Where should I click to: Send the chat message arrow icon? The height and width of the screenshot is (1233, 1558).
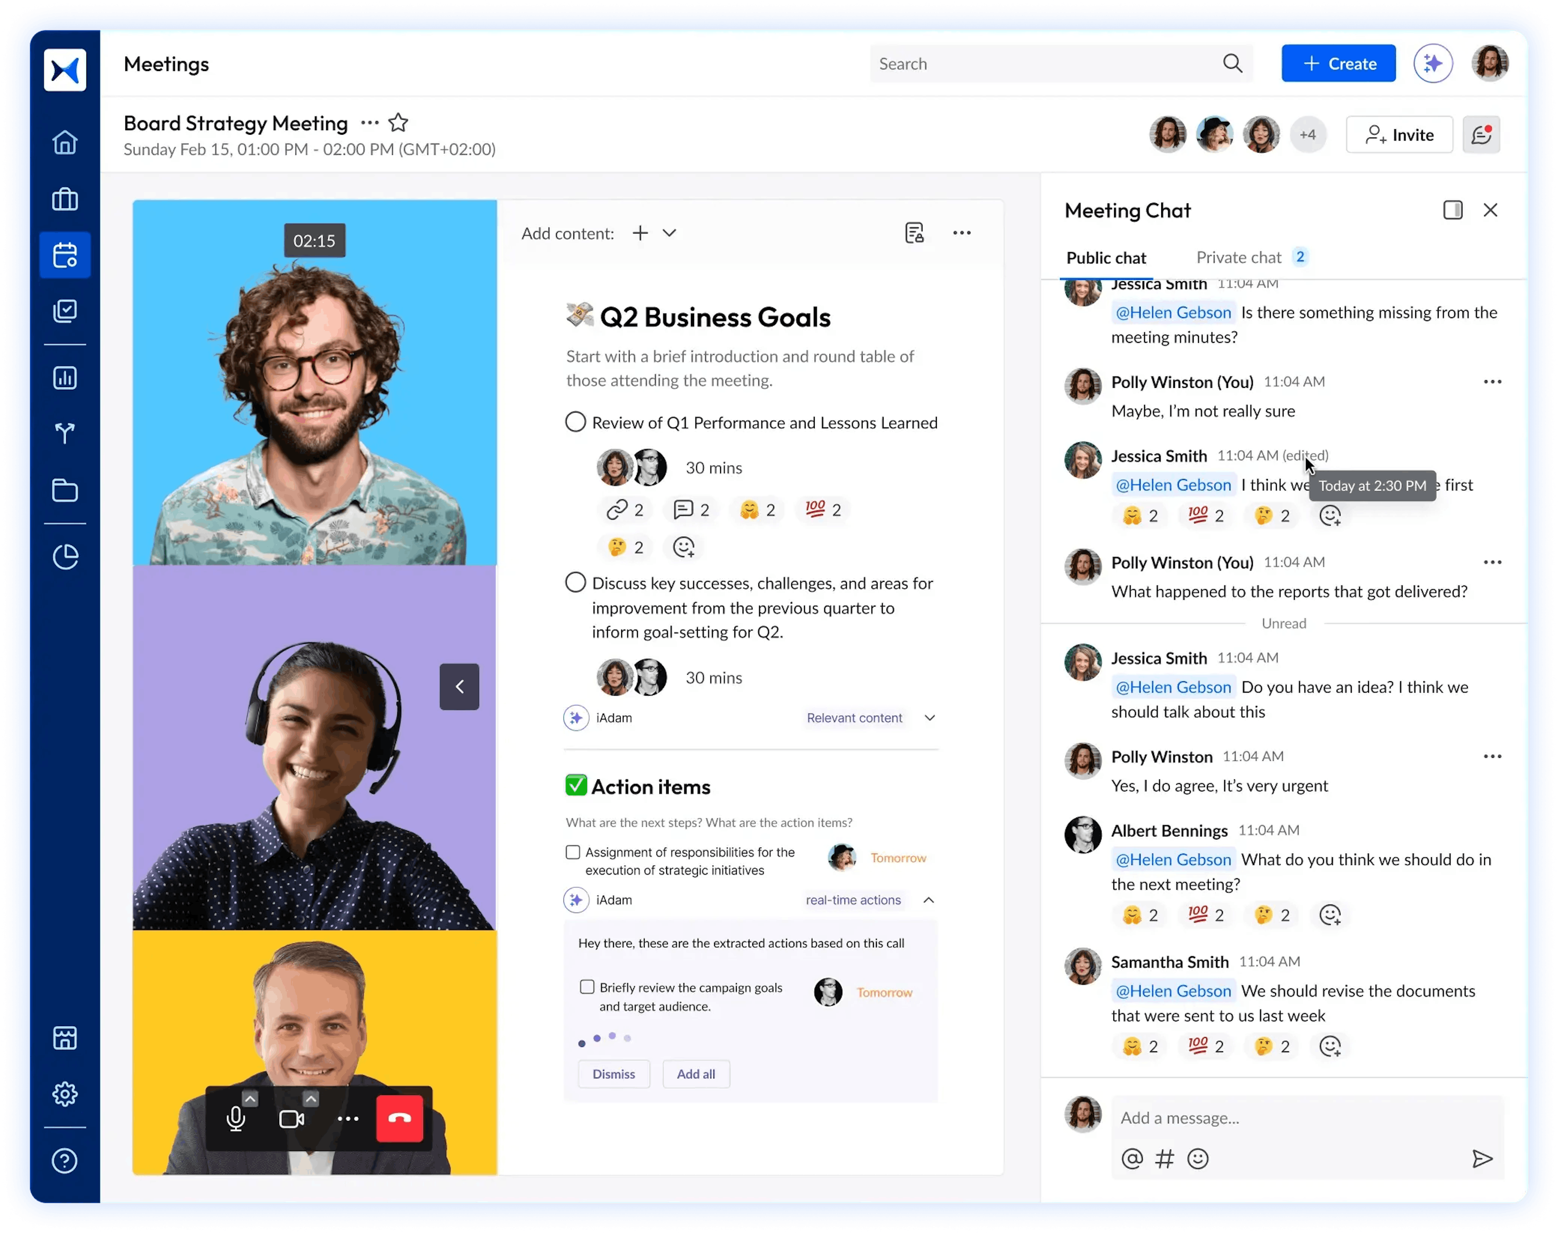[x=1481, y=1159]
